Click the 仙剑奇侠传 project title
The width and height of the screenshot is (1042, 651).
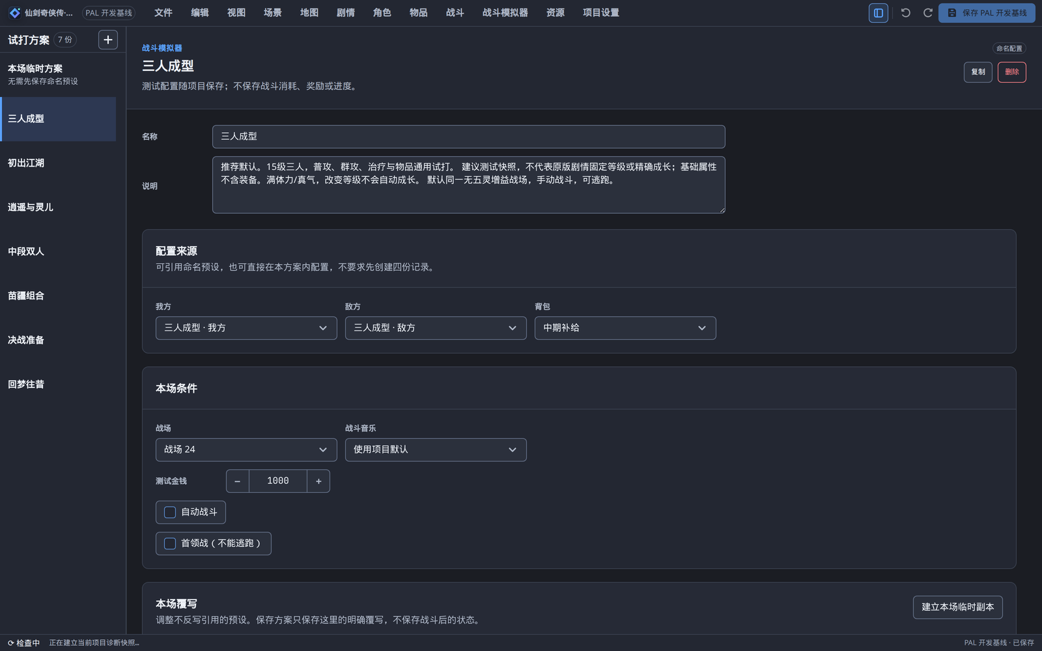click(x=49, y=13)
